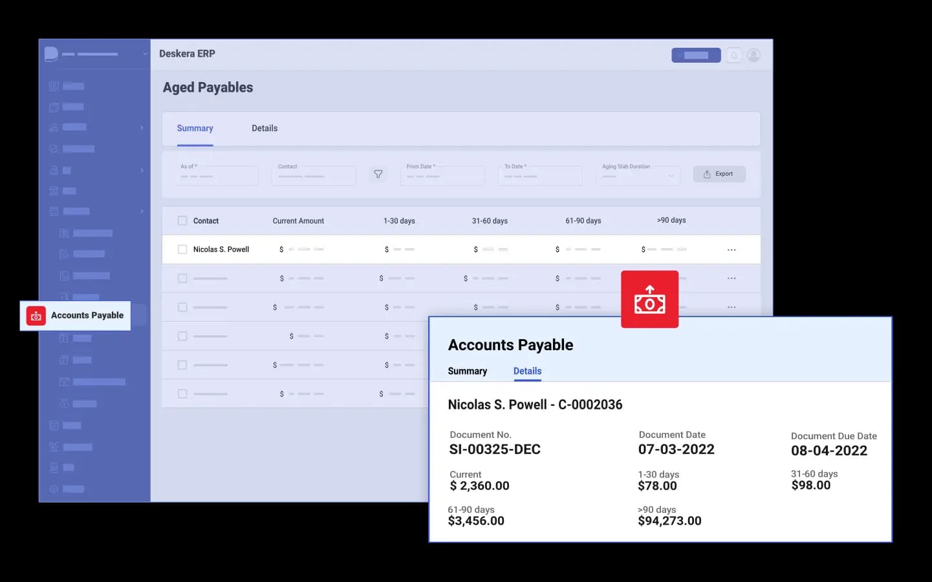Check the last row checkbox in the table
Screen dimensions: 932x582
point(182,394)
